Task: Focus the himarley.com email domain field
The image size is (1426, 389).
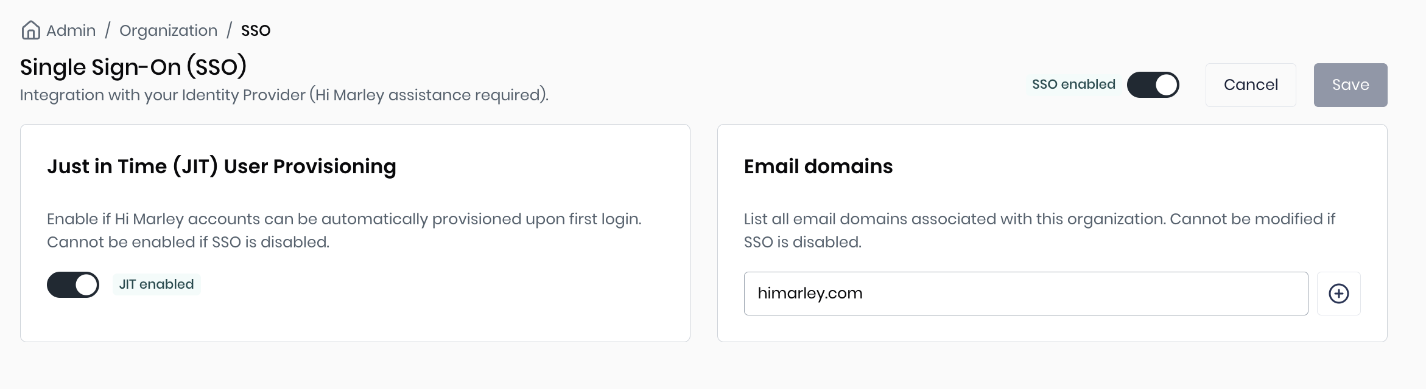Action: click(x=1025, y=294)
